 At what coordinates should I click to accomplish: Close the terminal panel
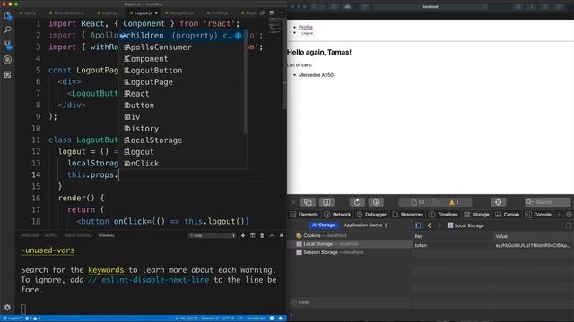tap(281, 236)
